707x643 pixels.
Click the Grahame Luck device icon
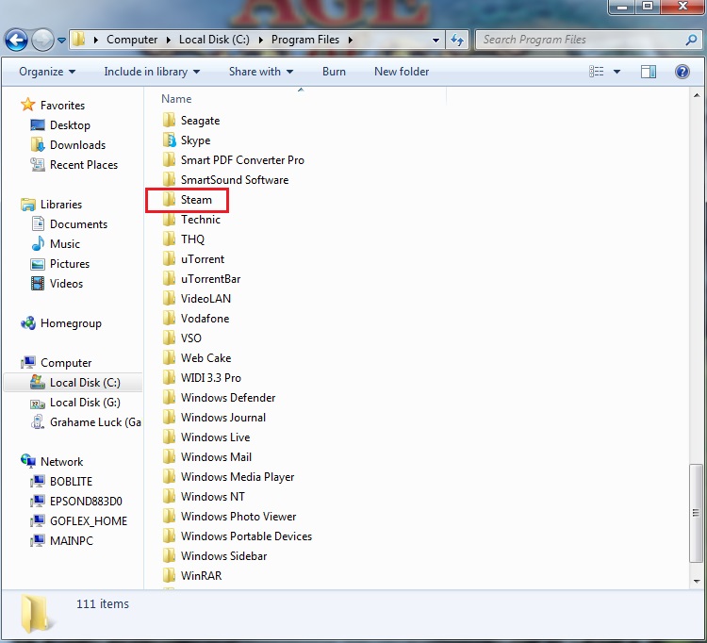tap(38, 422)
